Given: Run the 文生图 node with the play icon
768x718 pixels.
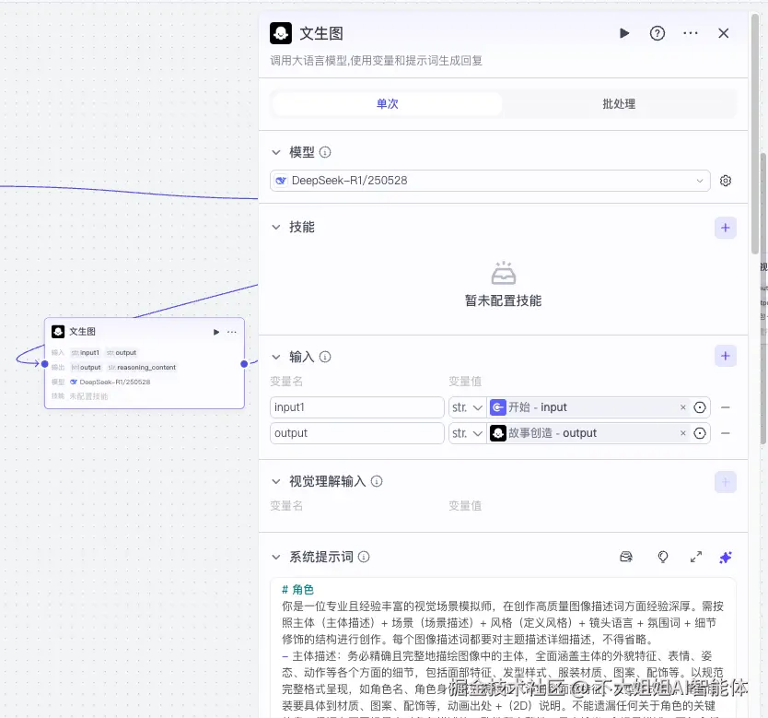Looking at the screenshot, I should click(x=624, y=33).
